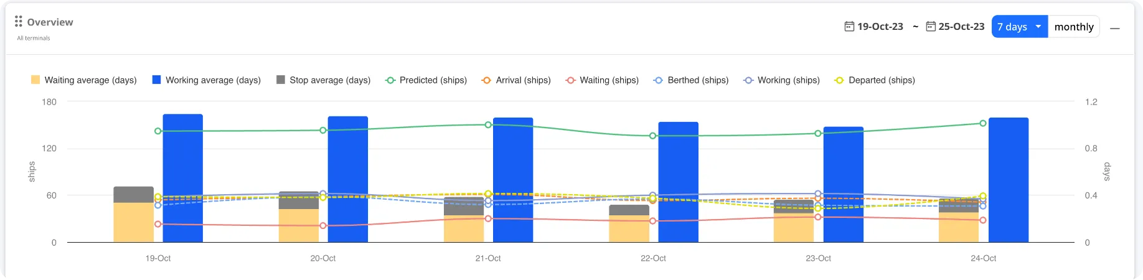The height and width of the screenshot is (280, 1143).
Task: Toggle Arrival (ships) legend marker
Action: click(487, 80)
